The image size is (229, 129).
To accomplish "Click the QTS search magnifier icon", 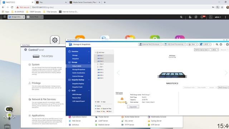I will 181,17.
